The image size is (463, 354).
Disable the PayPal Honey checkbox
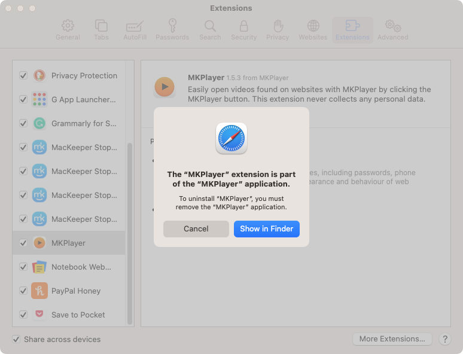[23, 291]
